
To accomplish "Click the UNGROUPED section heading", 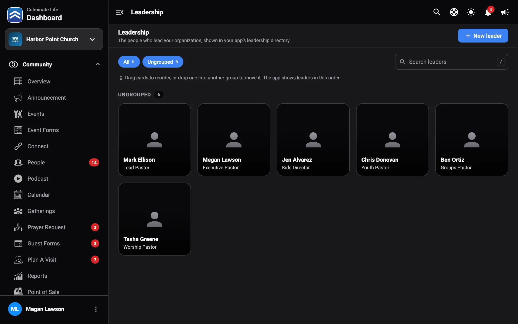I will [x=134, y=94].
